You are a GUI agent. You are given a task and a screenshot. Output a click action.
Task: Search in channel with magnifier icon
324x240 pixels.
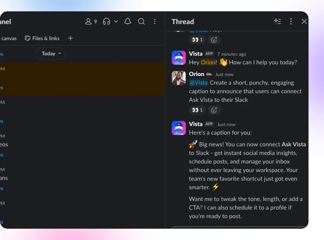click(141, 21)
